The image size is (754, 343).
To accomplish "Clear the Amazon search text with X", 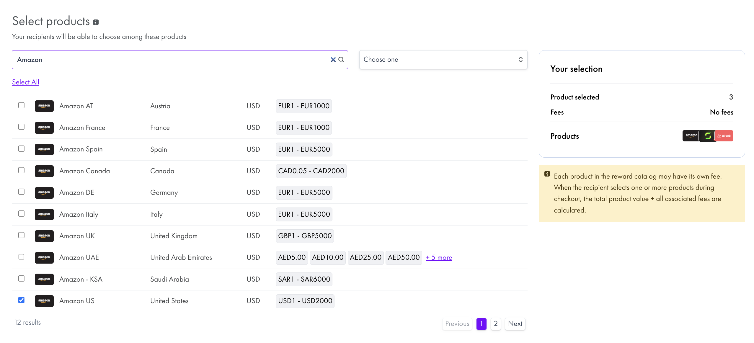I will (x=333, y=60).
